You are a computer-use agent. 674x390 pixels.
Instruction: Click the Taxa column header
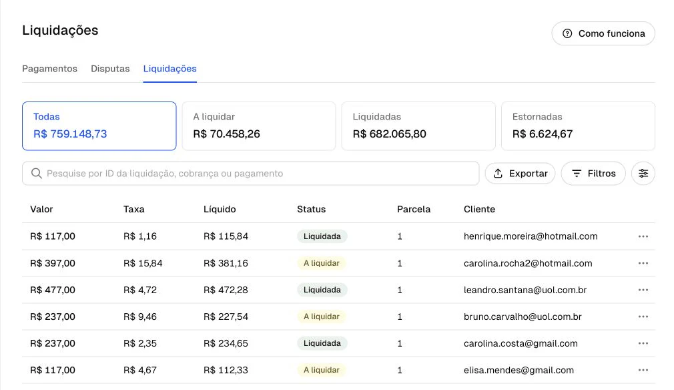(133, 210)
